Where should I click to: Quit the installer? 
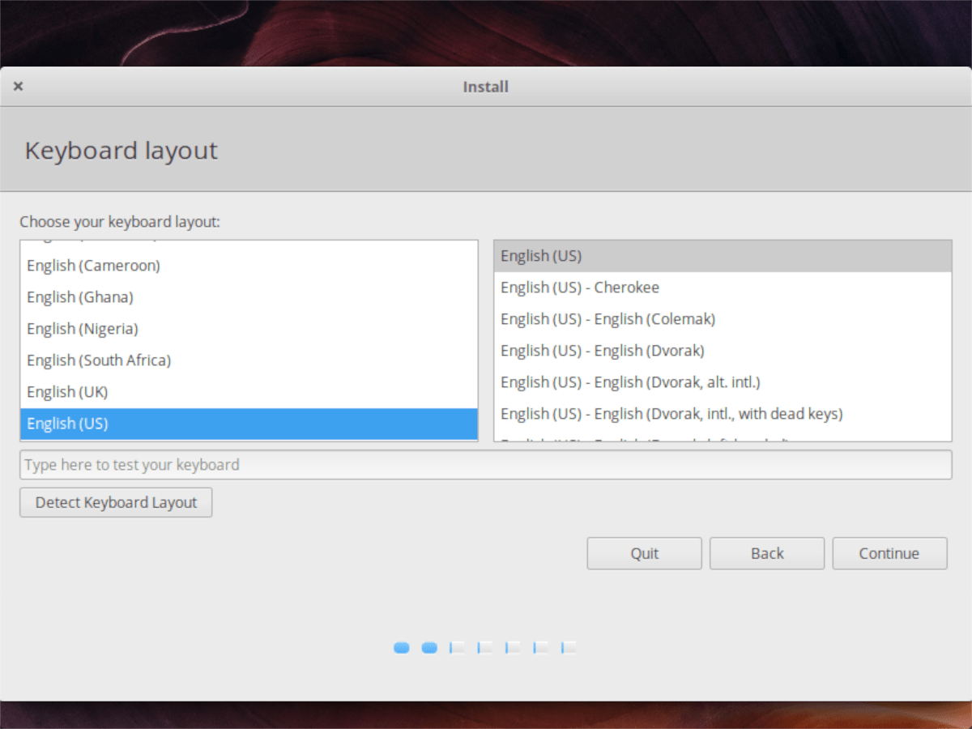tap(645, 553)
